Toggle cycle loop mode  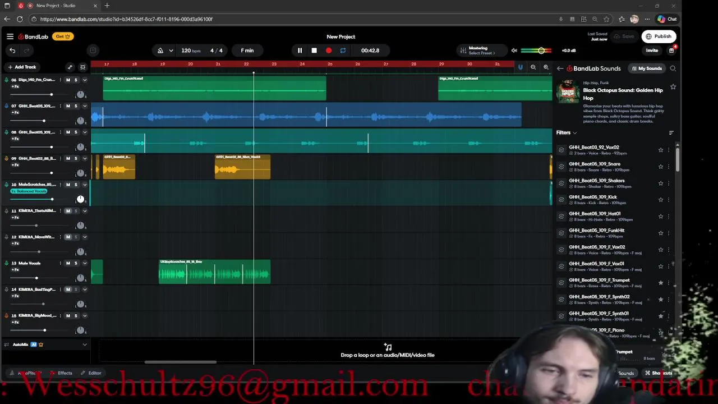(x=343, y=50)
